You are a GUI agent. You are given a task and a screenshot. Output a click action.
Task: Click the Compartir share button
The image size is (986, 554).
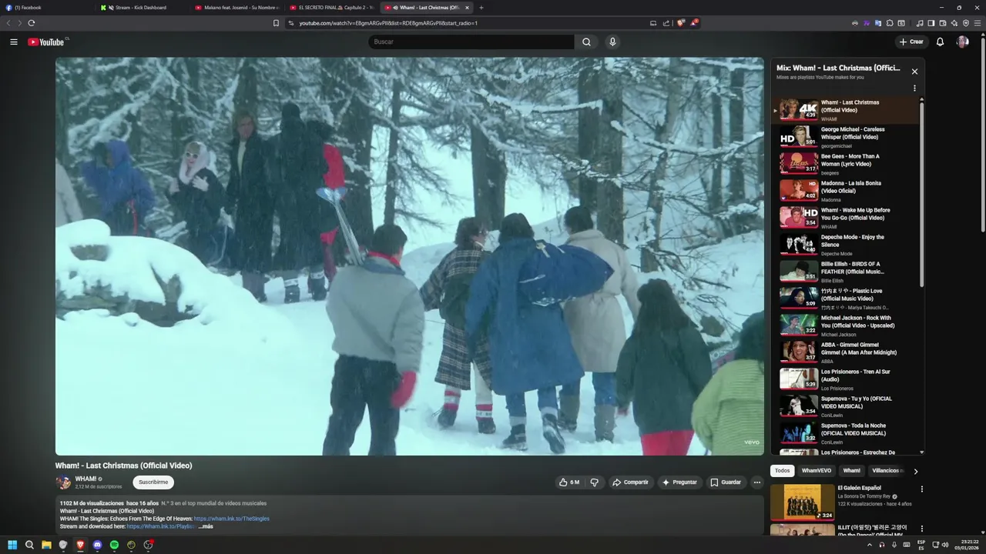(630, 482)
